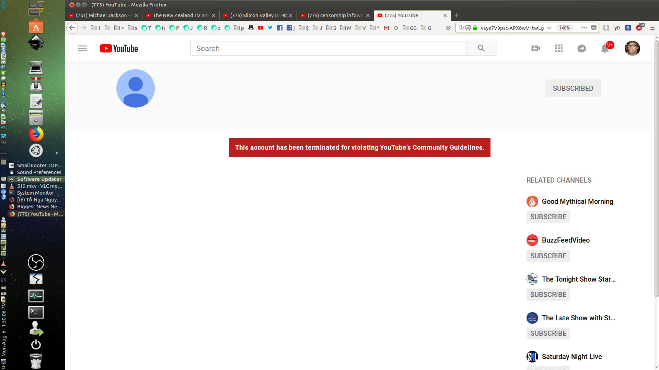Adjust the 140% page zoom control
This screenshot has width=659, height=370.
point(565,28)
